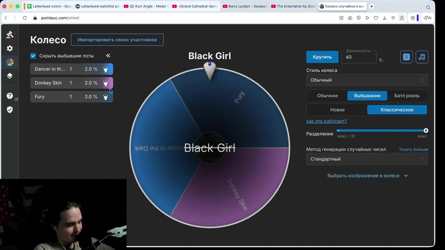Viewport: 445px width, 250px height.
Task: Click Dancer in the Dark 2.0 % value
Action: (91, 69)
